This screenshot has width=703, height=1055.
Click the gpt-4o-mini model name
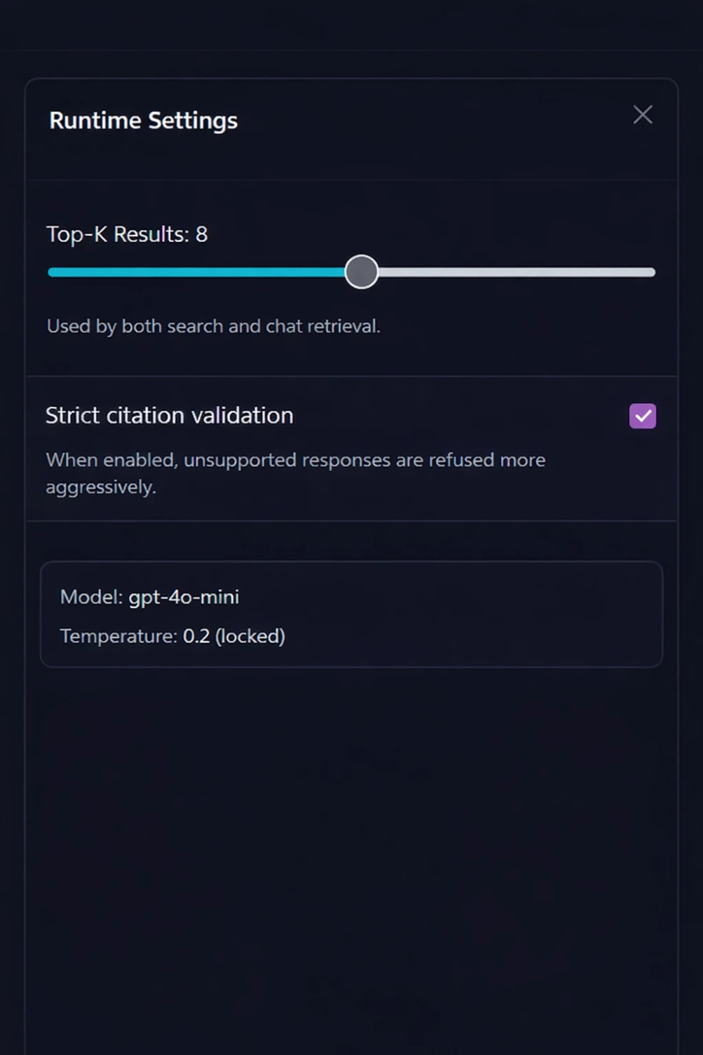(184, 597)
